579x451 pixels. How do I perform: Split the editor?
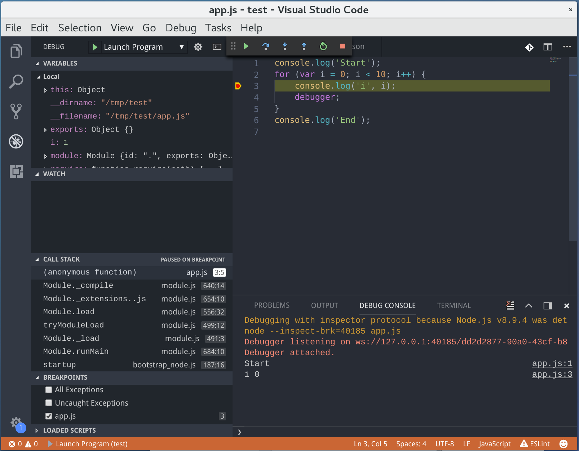click(x=548, y=47)
